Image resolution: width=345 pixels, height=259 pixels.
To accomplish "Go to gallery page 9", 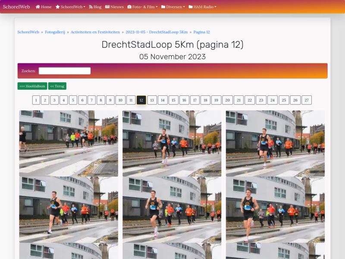I will [110, 100].
